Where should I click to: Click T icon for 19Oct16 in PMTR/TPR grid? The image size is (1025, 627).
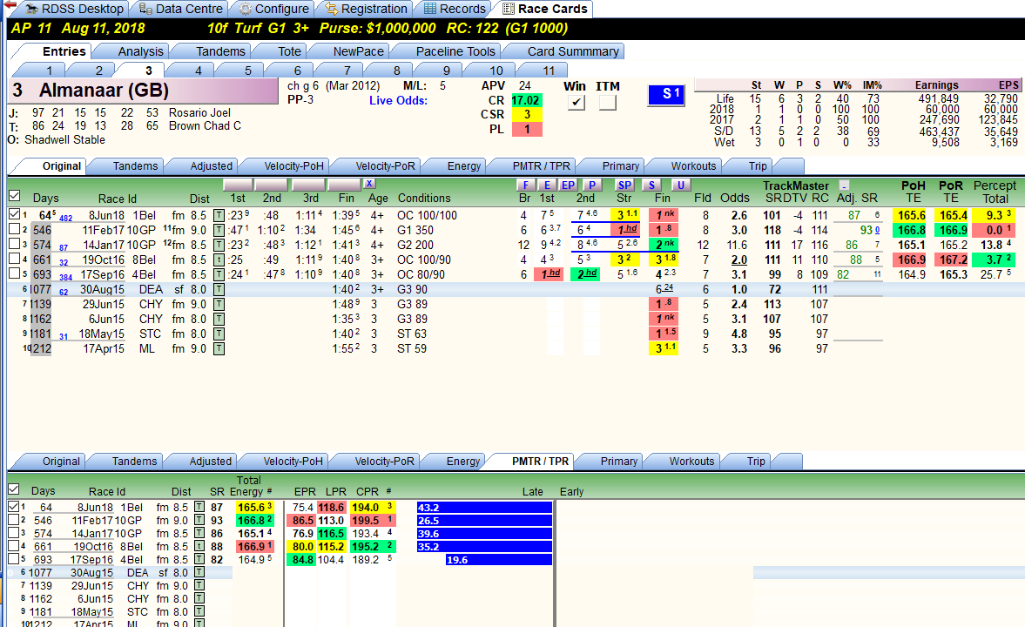click(199, 547)
